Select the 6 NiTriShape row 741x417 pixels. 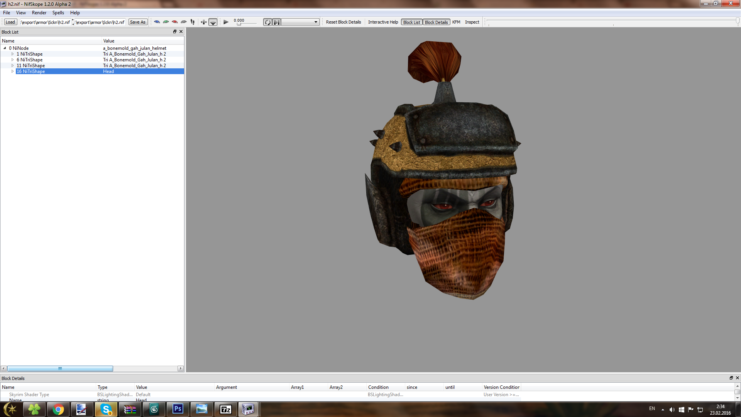pyautogui.click(x=92, y=60)
